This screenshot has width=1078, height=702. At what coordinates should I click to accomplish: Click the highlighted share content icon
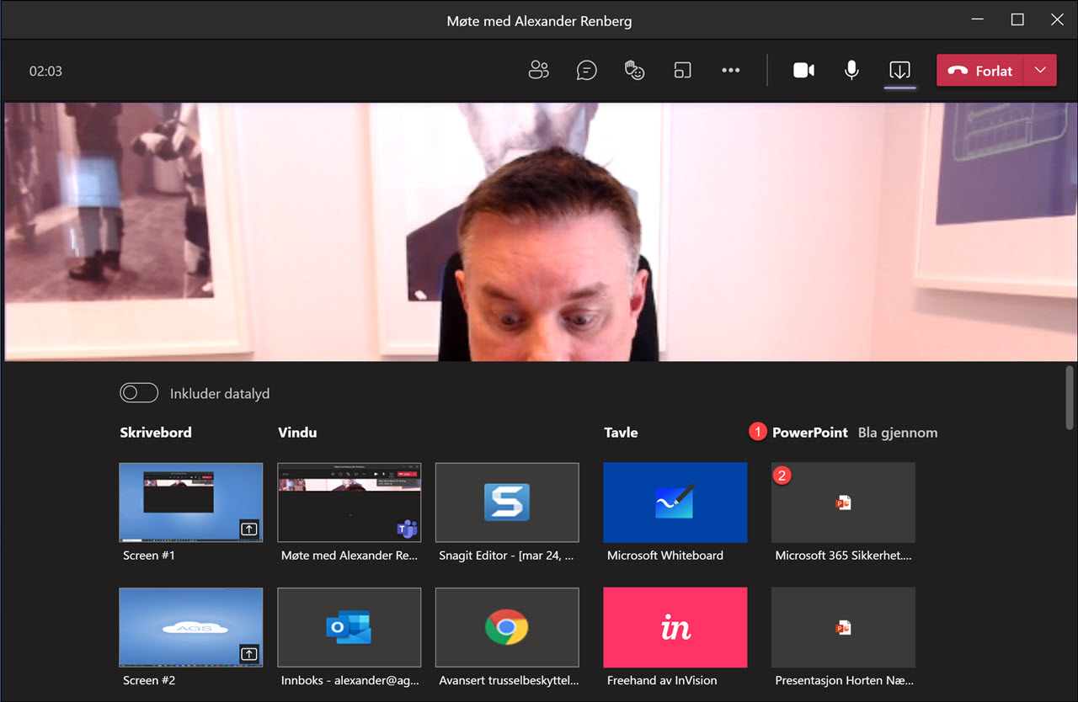coord(899,71)
